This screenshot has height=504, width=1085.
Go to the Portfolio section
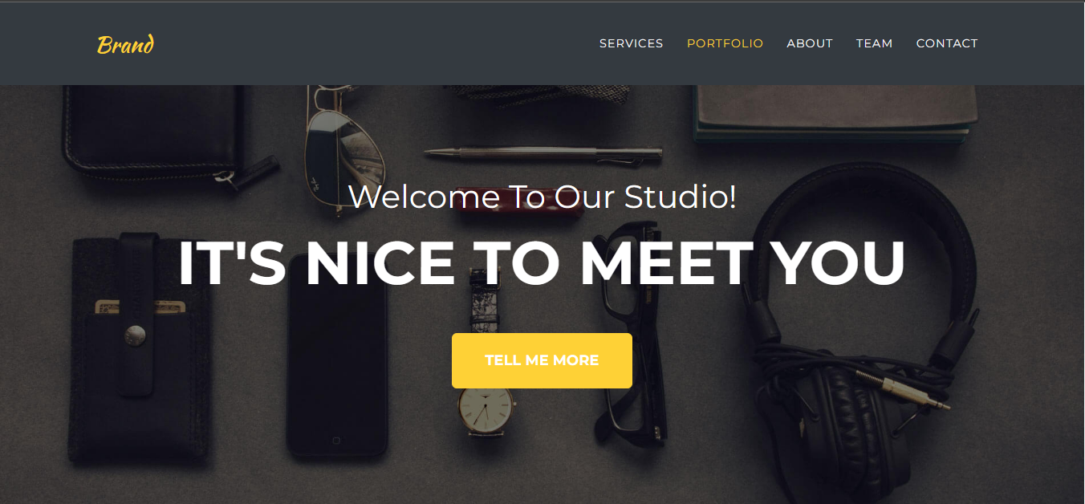coord(725,43)
